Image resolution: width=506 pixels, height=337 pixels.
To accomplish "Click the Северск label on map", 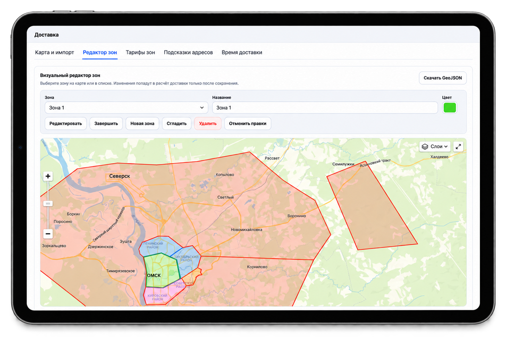I will coord(119,176).
